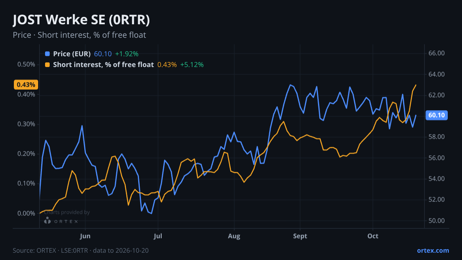Image resolution: width=462 pixels, height=260 pixels.
Task: Click the 62.00 right axis label
Action: [437, 95]
